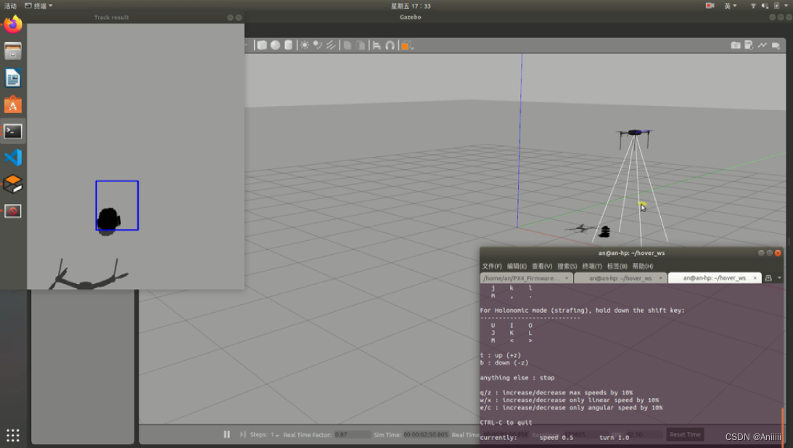Select the active rightmost hover_ws tab
793x448 pixels.
(714, 278)
